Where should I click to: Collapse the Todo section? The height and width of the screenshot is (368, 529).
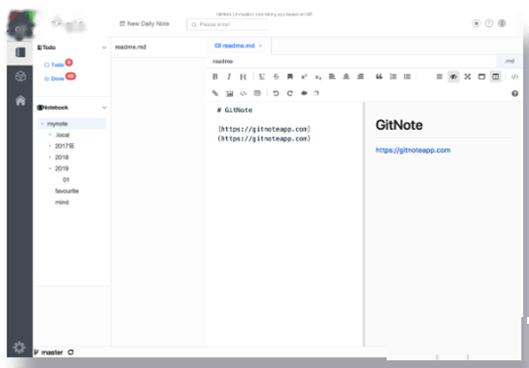[x=104, y=47]
